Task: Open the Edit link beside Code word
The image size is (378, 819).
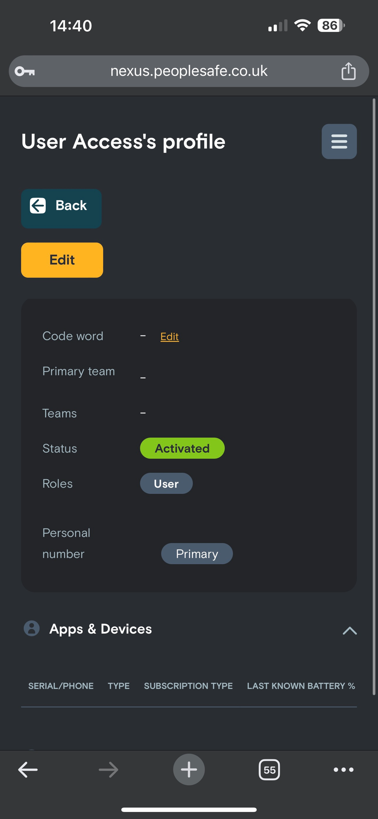Action: pos(169,336)
